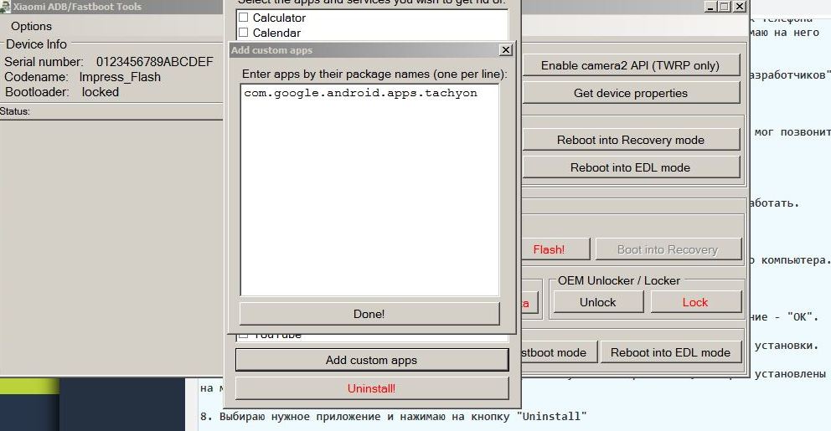Click the bottom Reboot into EDL mode button

[x=670, y=352]
